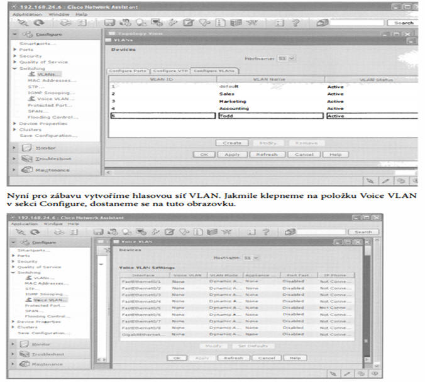Click the Monitor icon in Voice VLAN window sidebar

tap(24, 344)
